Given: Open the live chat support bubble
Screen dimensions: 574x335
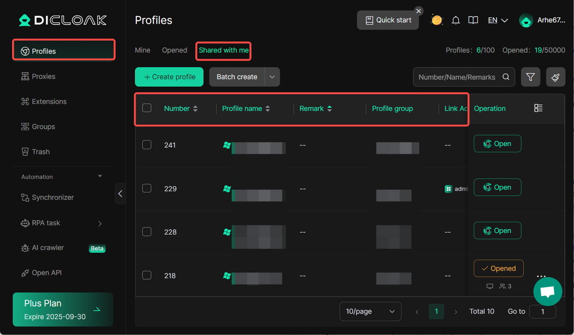Looking at the screenshot, I should [x=548, y=291].
